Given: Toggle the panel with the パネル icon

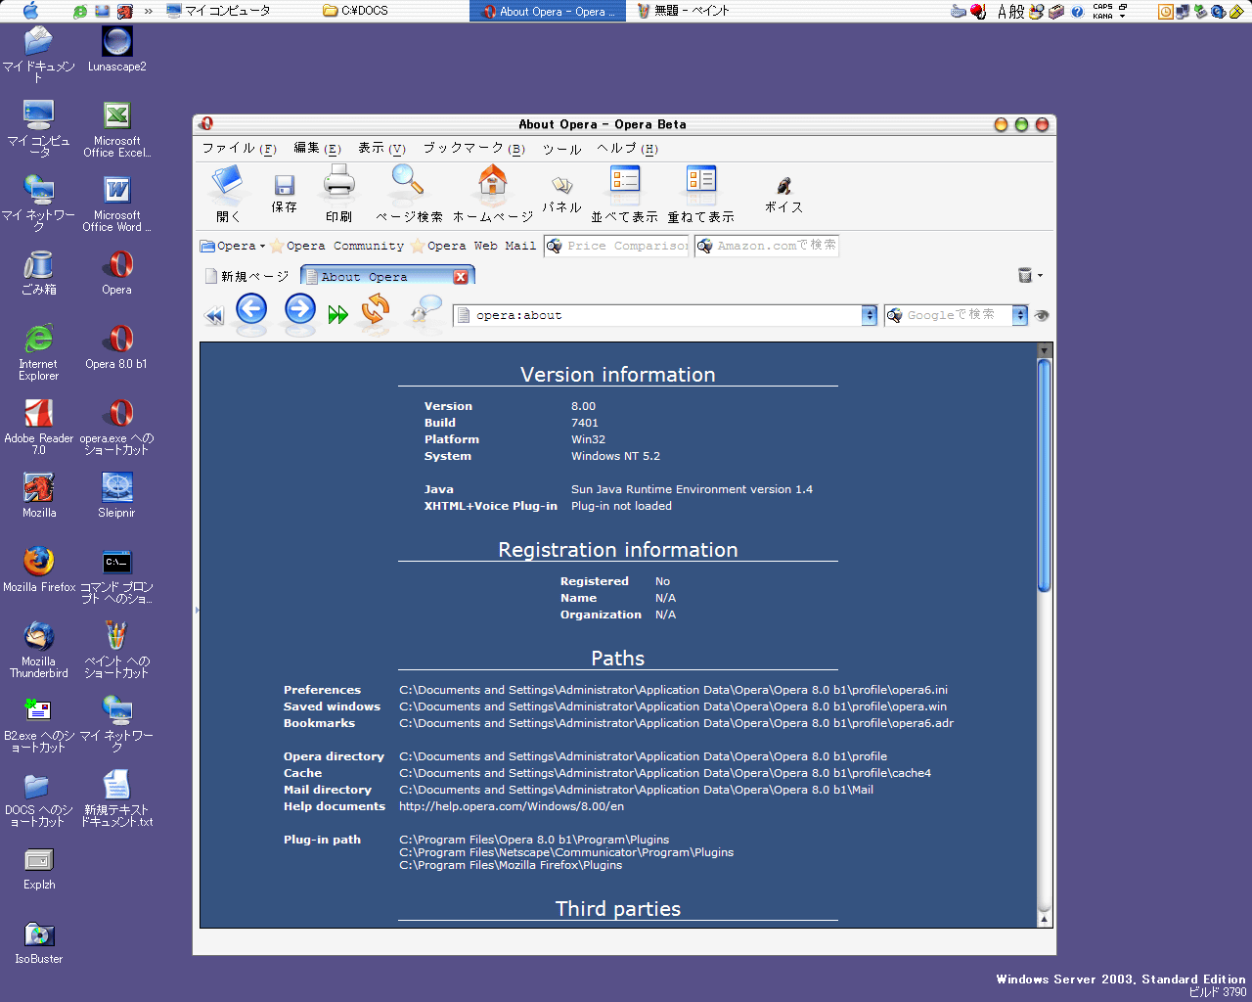Looking at the screenshot, I should (x=562, y=194).
